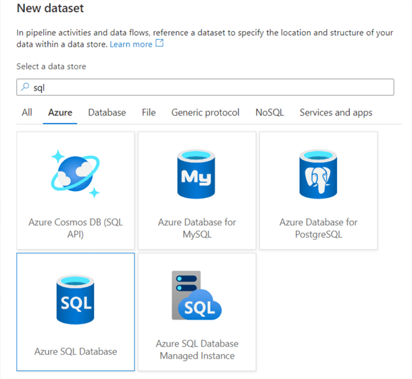Select the NoSQL tab
The image size is (412, 379).
click(x=269, y=113)
